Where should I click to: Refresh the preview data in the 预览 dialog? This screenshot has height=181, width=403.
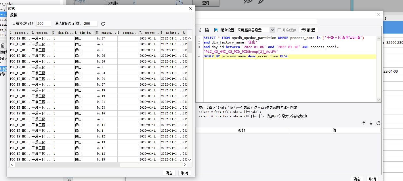tap(103, 24)
